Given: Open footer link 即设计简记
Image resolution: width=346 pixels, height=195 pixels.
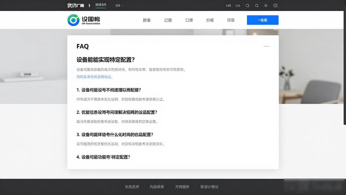Looking at the screenshot, I should click(209, 187).
